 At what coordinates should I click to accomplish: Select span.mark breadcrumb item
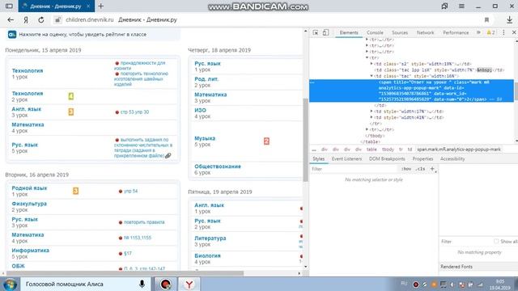click(459, 150)
